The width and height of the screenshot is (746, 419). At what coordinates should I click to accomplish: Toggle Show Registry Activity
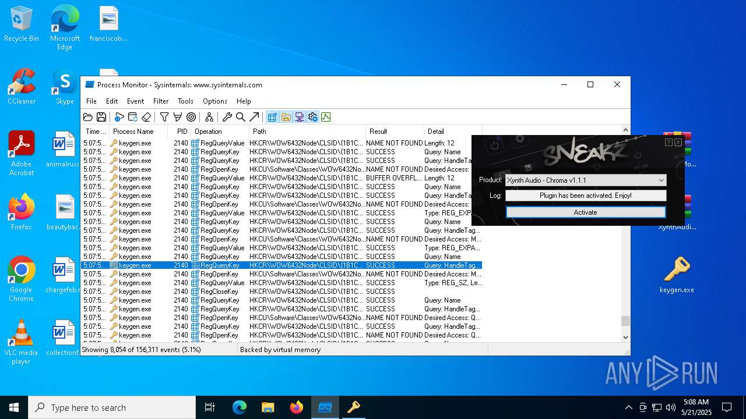pyautogui.click(x=272, y=117)
